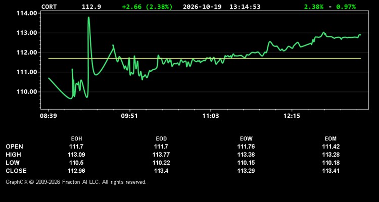Click the horizontal open-price reference line

tap(205, 59)
